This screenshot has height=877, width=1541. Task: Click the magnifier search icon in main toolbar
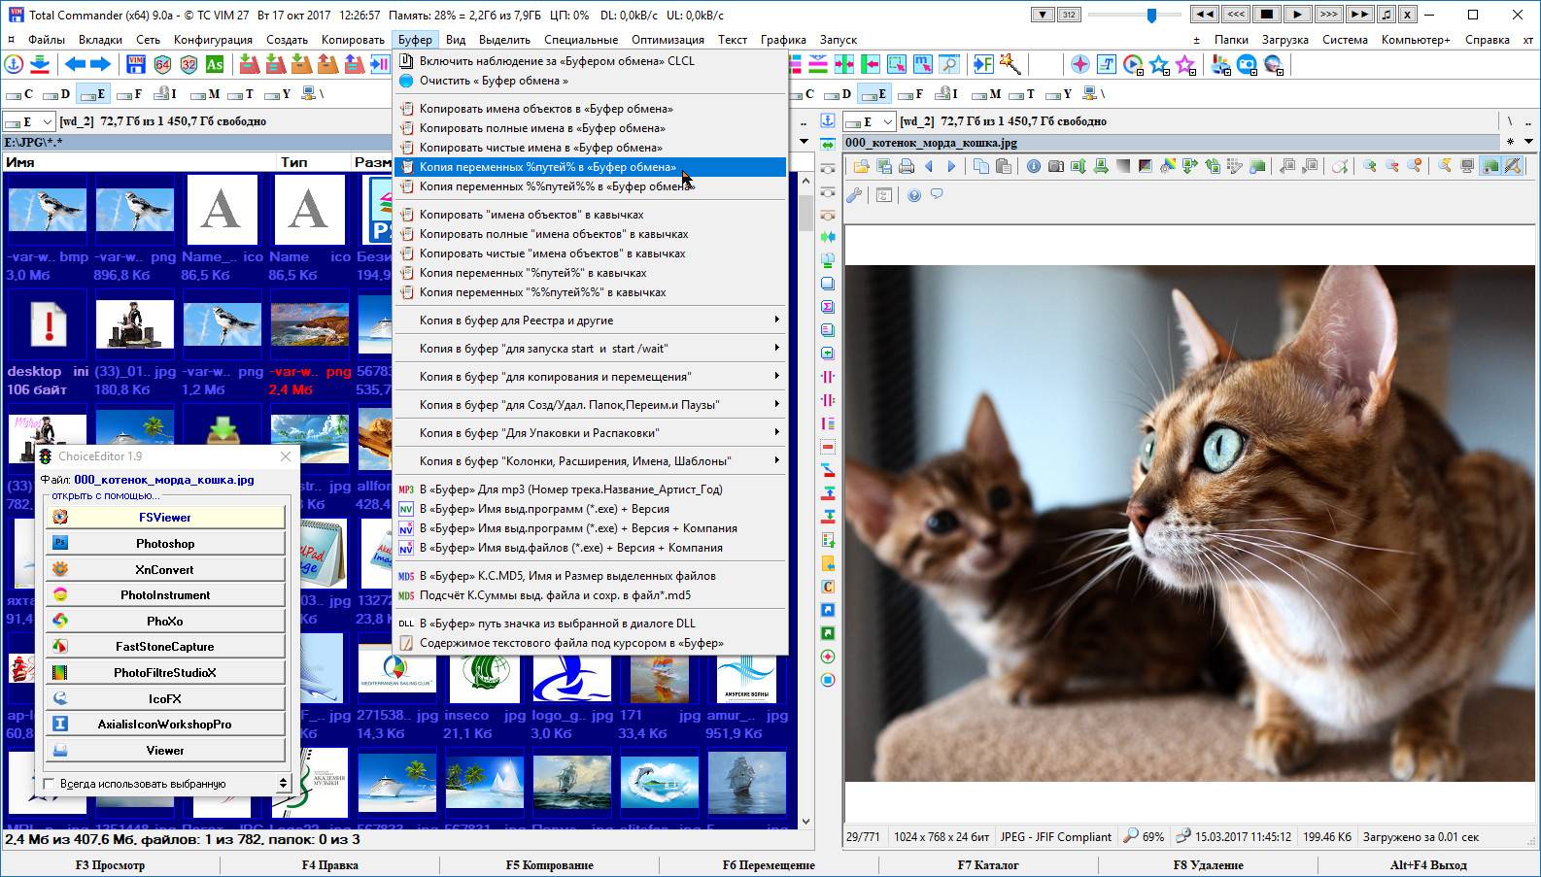[x=948, y=64]
